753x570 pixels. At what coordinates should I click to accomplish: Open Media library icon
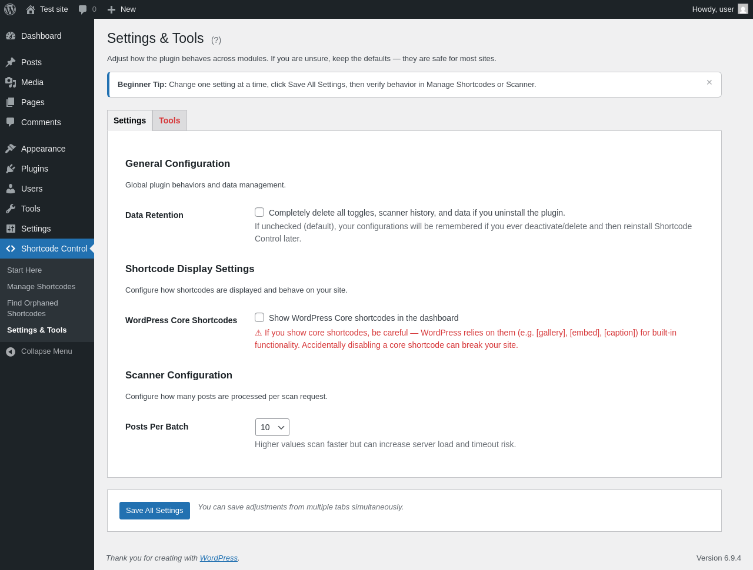[x=11, y=82]
